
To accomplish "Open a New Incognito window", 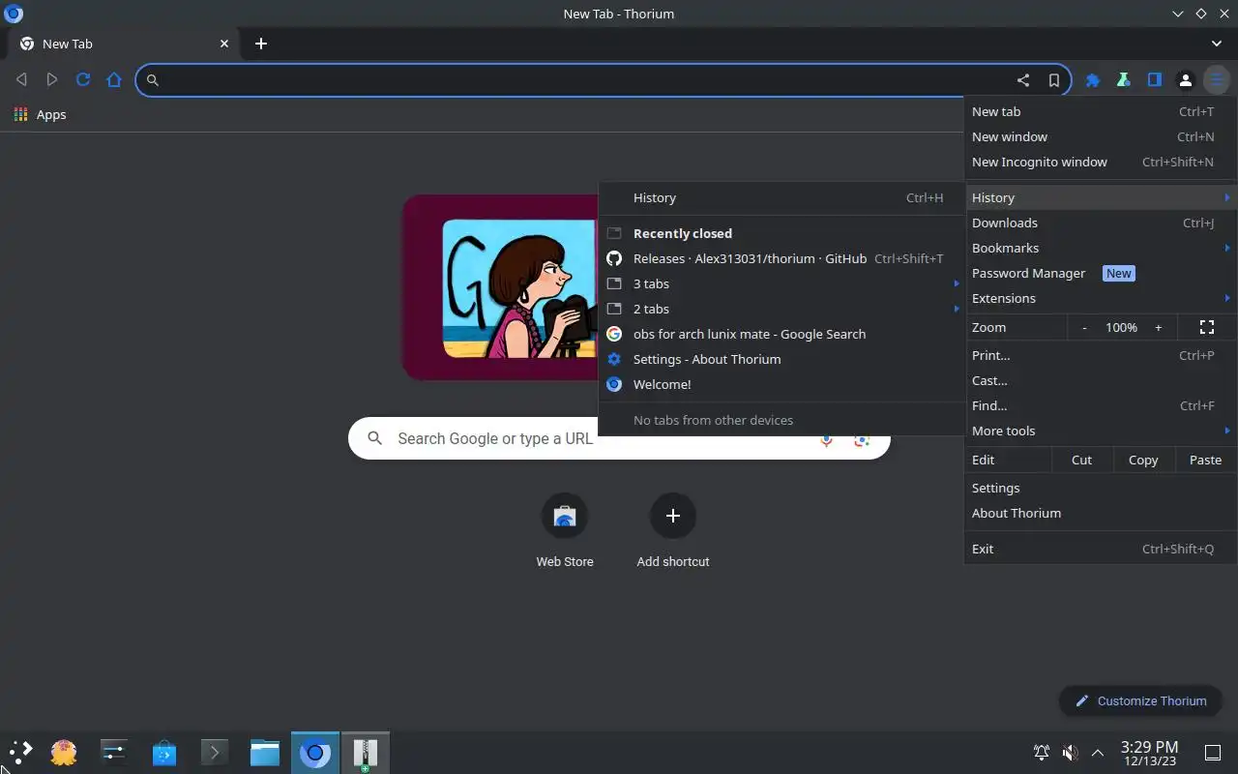I will pyautogui.click(x=1101, y=162).
